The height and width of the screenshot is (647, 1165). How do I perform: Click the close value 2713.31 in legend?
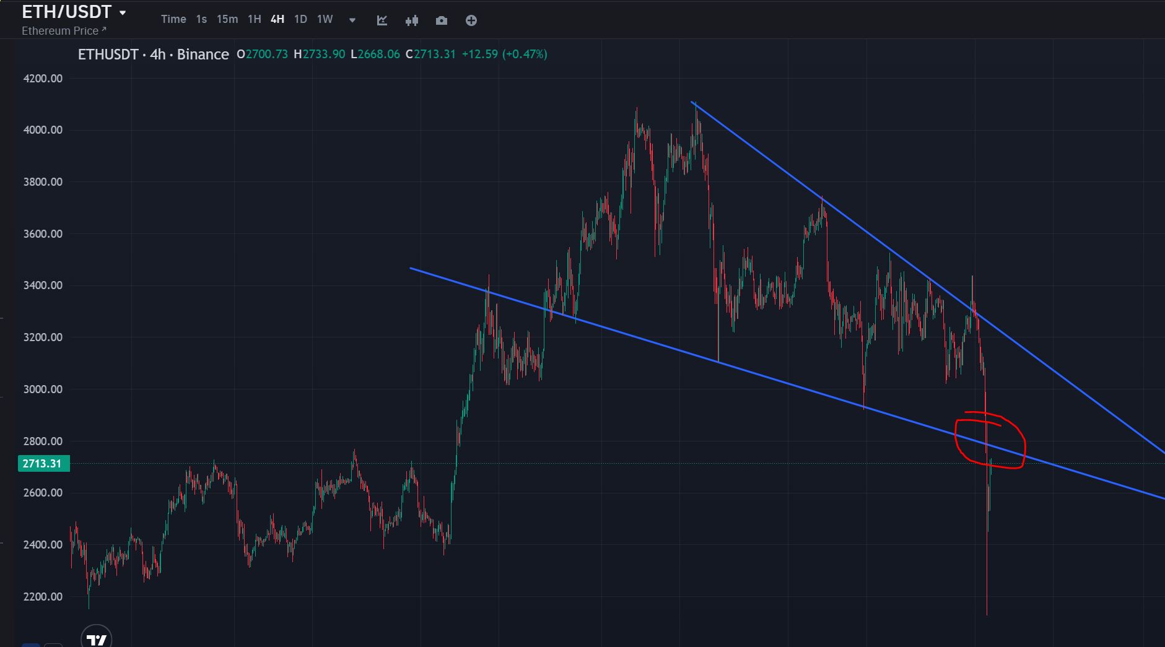(435, 54)
